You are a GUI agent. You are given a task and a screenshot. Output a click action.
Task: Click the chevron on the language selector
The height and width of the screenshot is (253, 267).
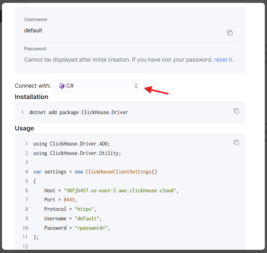pyautogui.click(x=136, y=85)
